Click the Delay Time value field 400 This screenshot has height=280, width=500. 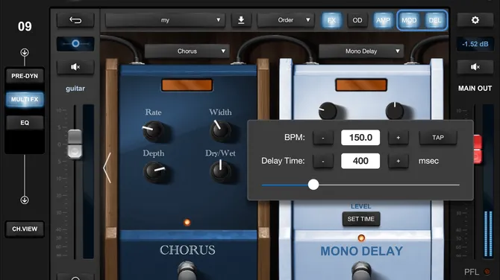coord(360,161)
